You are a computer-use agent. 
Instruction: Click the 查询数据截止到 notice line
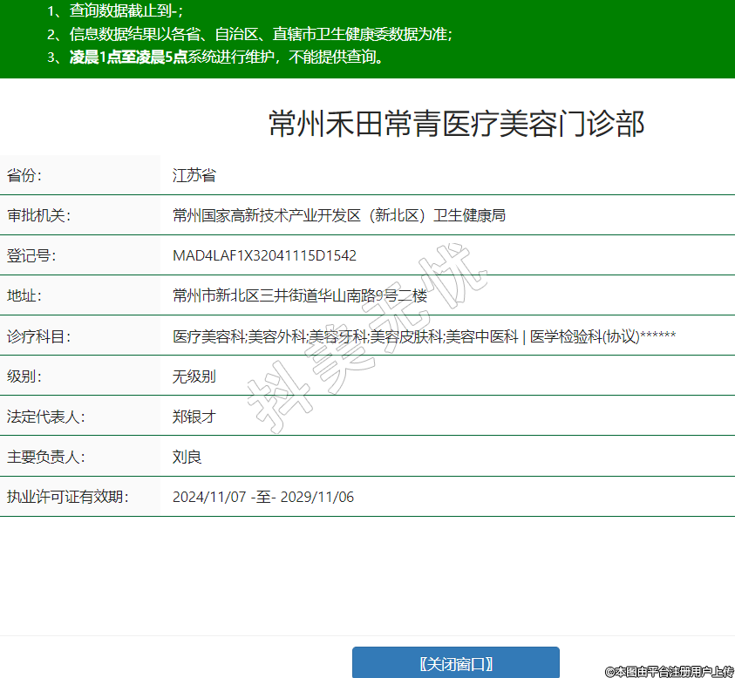click(x=126, y=11)
